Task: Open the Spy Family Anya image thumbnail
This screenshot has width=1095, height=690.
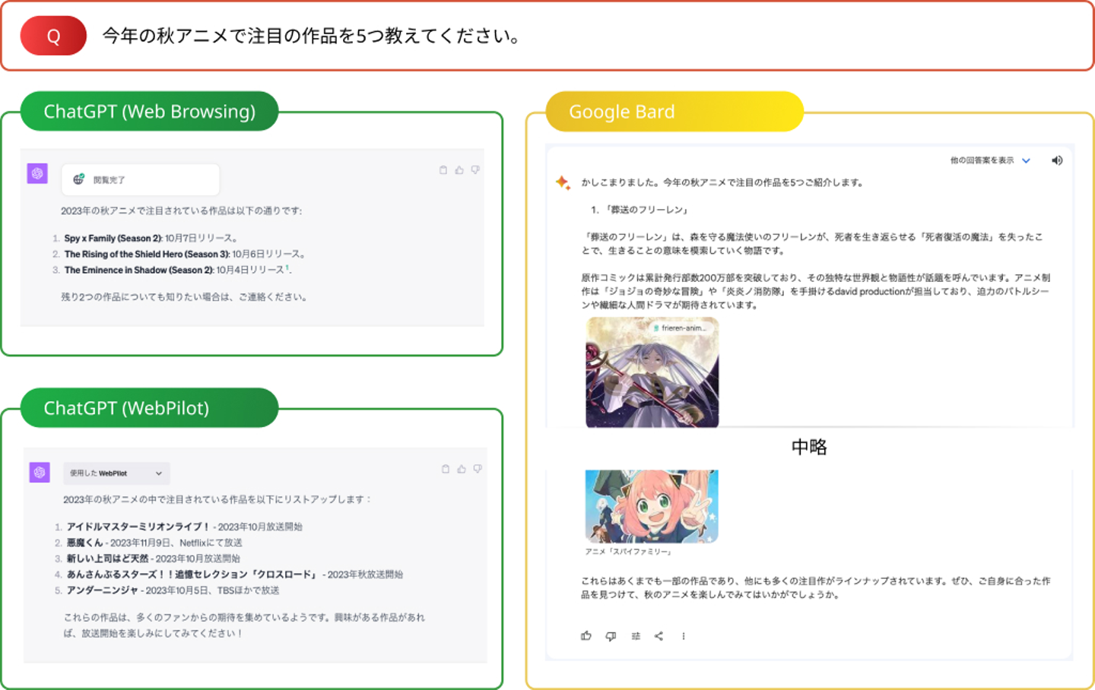Action: [x=652, y=506]
